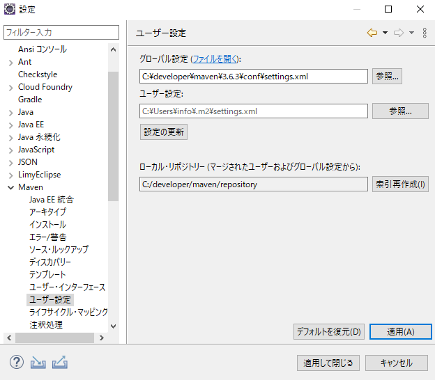The image size is (435, 380).
Task: Collapse the Maven tree node
Action: pyautogui.click(x=11, y=188)
